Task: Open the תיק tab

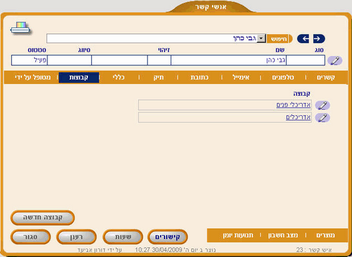Action: pos(159,78)
